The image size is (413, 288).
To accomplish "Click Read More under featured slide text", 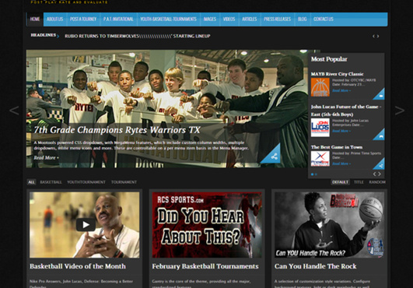I will pyautogui.click(x=46, y=158).
